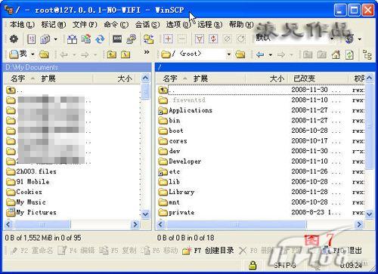Open the 标记(M) menu

point(54,25)
